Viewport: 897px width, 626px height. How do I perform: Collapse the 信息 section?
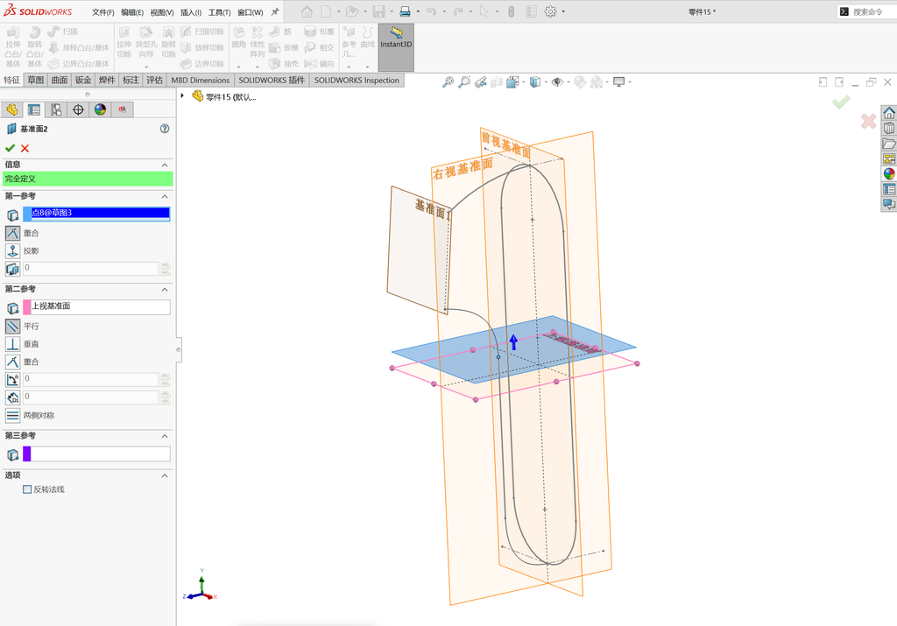pyautogui.click(x=165, y=165)
